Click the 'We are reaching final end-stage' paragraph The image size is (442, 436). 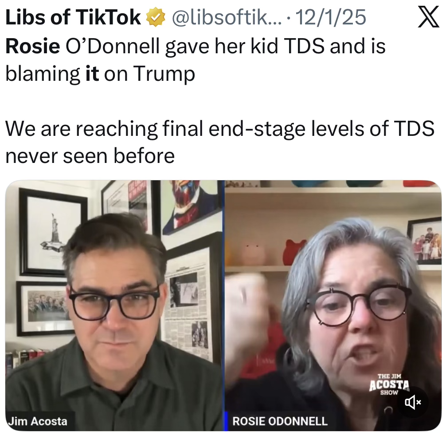[220, 142]
